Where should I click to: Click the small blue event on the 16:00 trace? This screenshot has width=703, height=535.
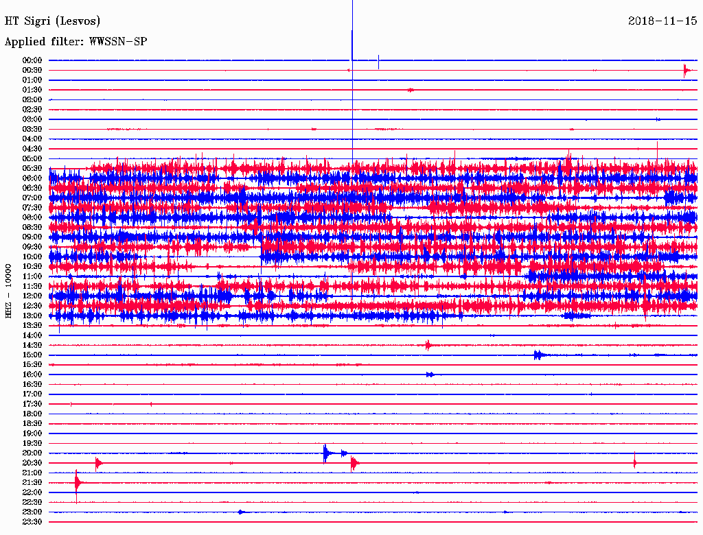pos(430,374)
